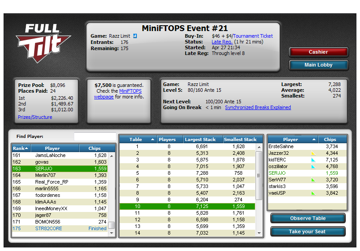The width and height of the screenshot is (360, 251).
Task: Select govas in the ranking list
Action: click(60, 162)
